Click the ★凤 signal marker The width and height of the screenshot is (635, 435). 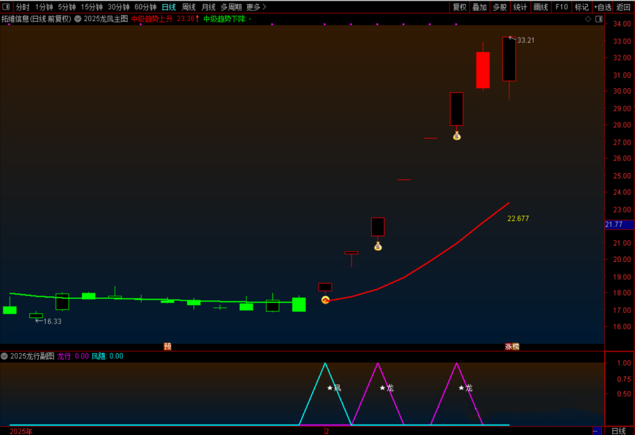[x=334, y=388]
